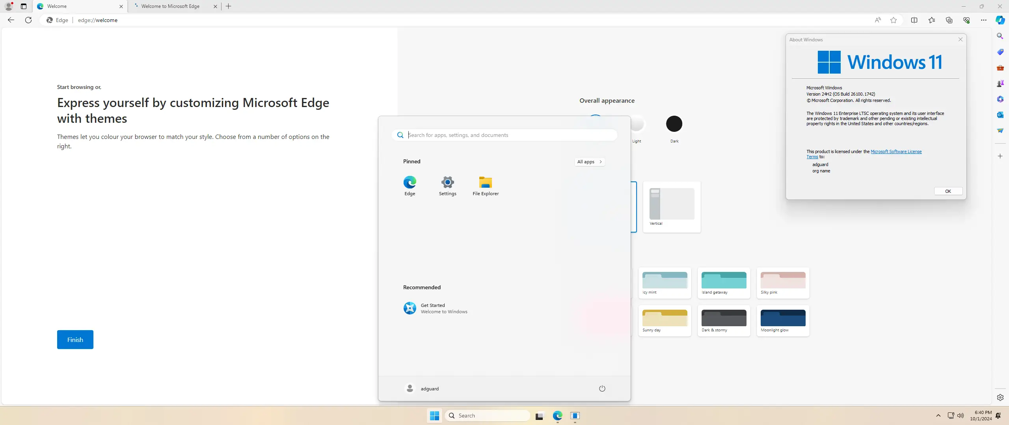Viewport: 1009px width, 425px height.
Task: Open Microsoft Software License Terms link
Action: [x=896, y=152]
